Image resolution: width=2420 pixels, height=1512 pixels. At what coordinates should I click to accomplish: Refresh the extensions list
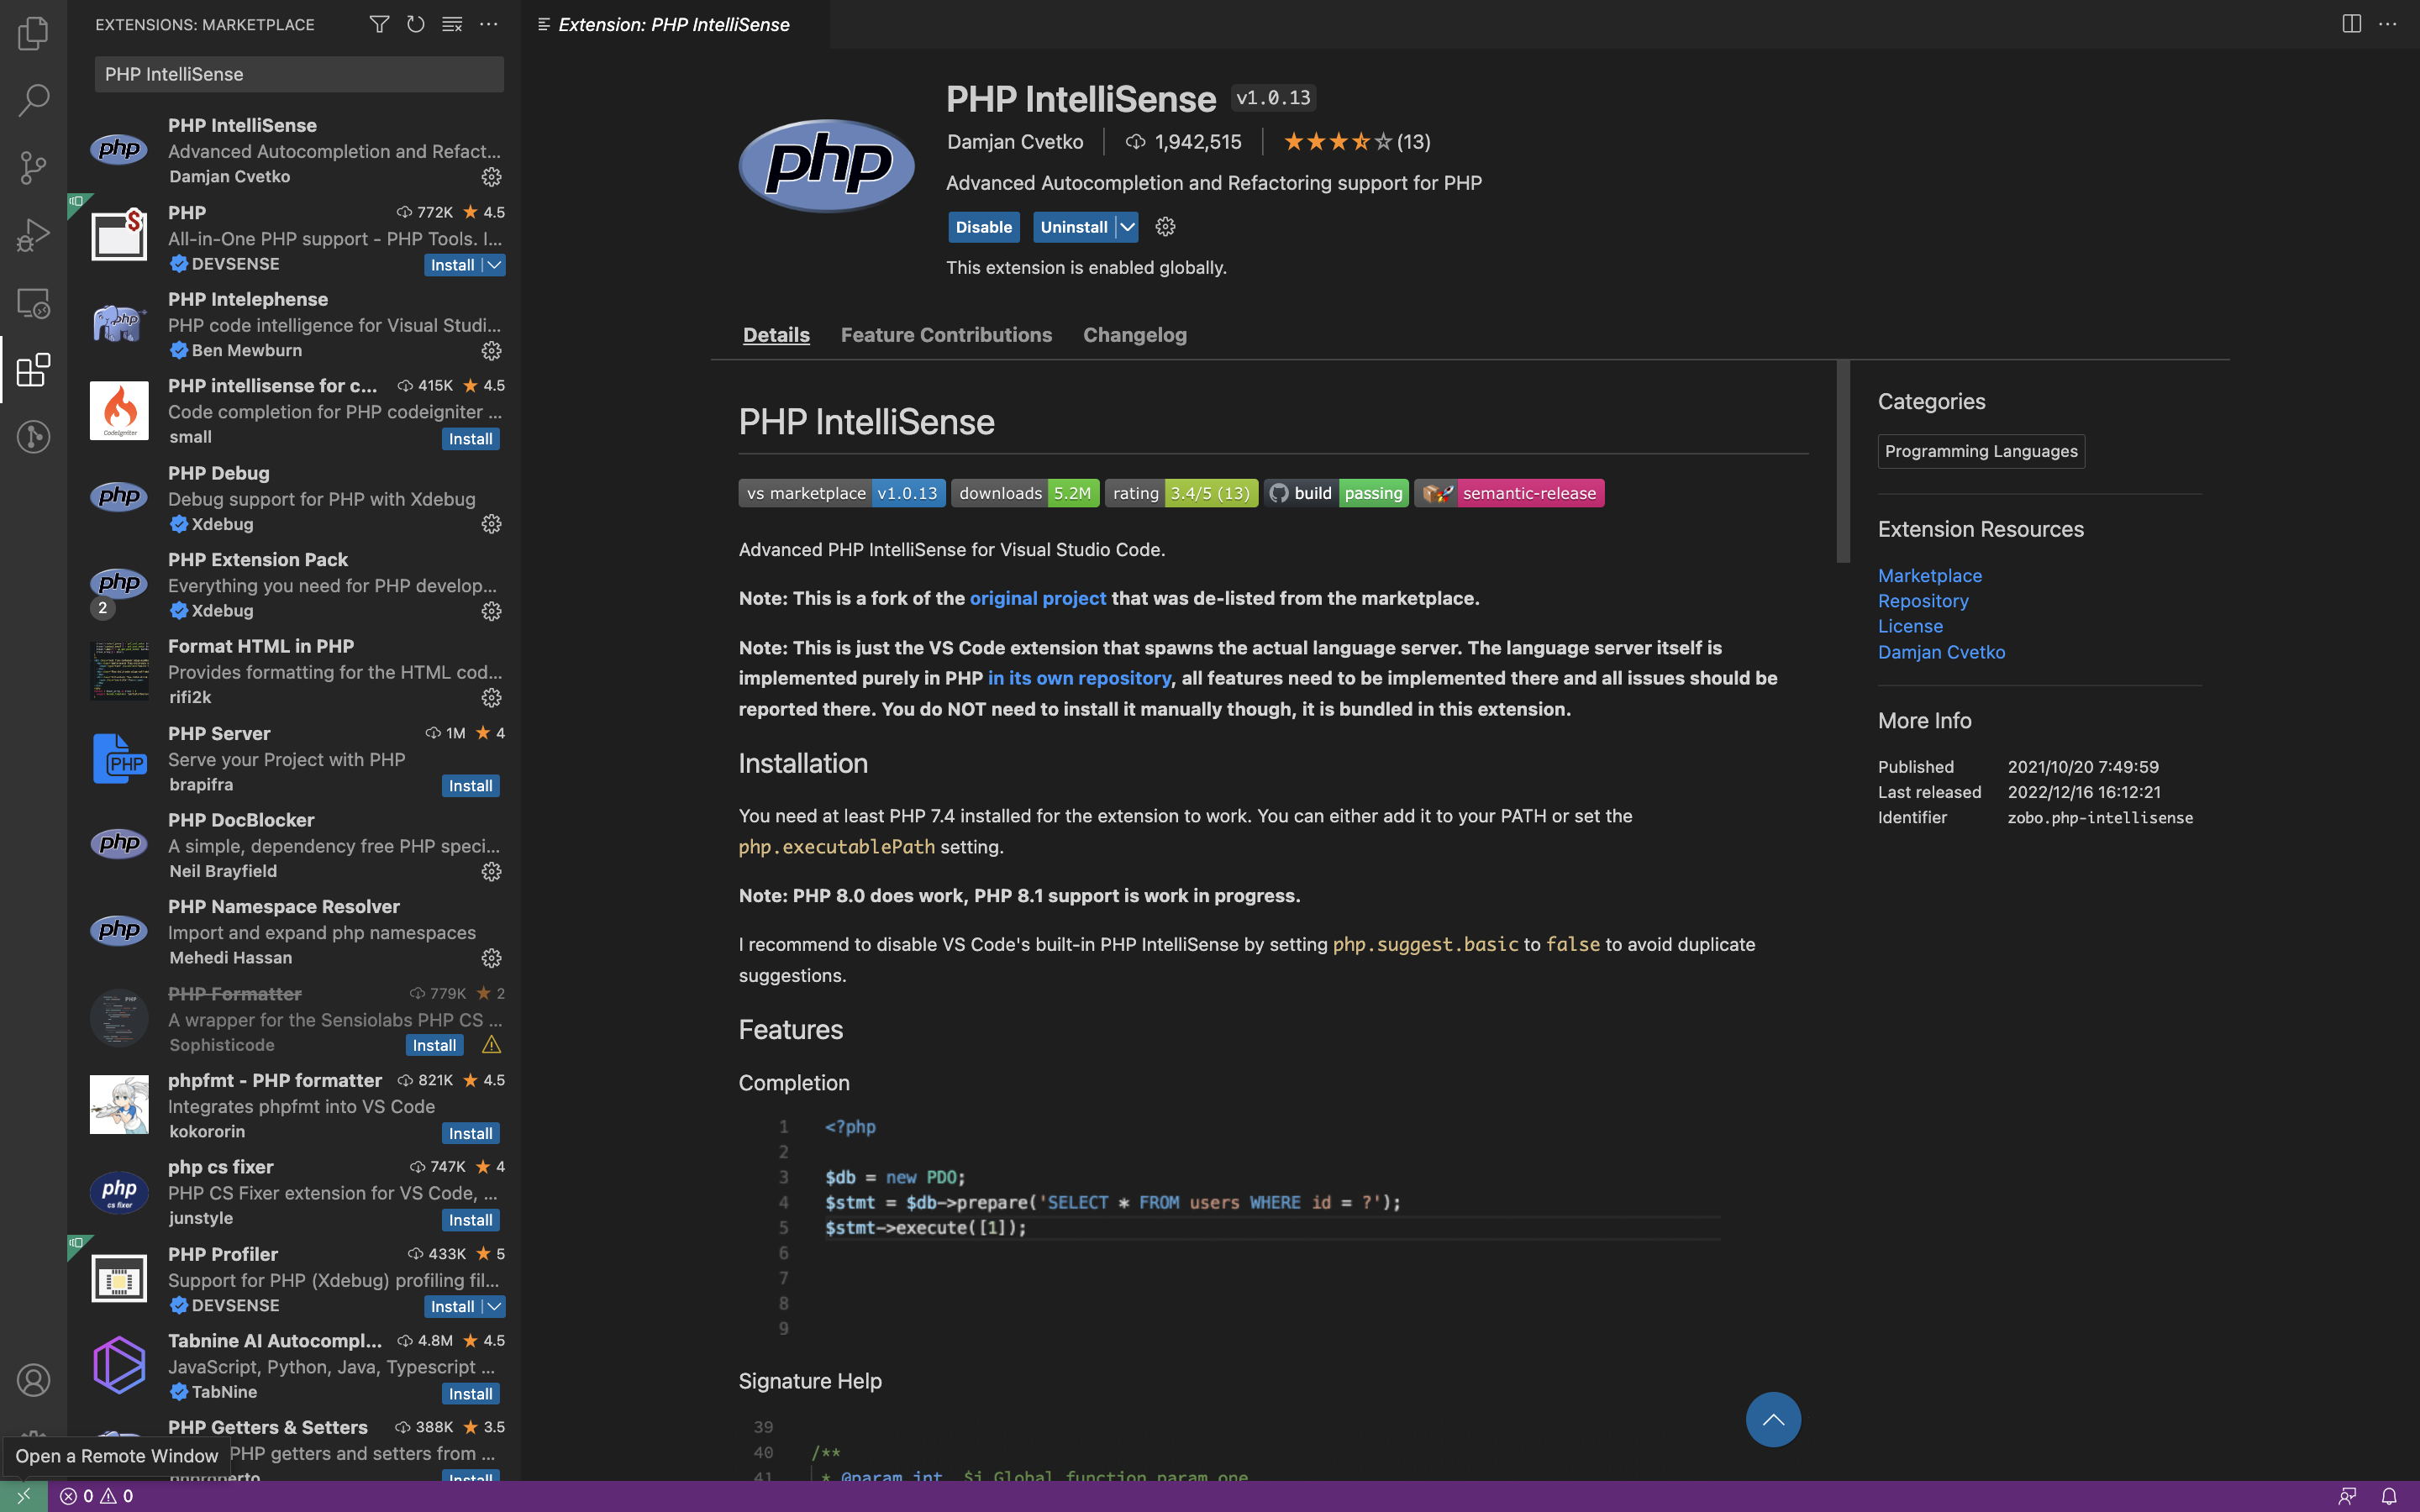415,24
